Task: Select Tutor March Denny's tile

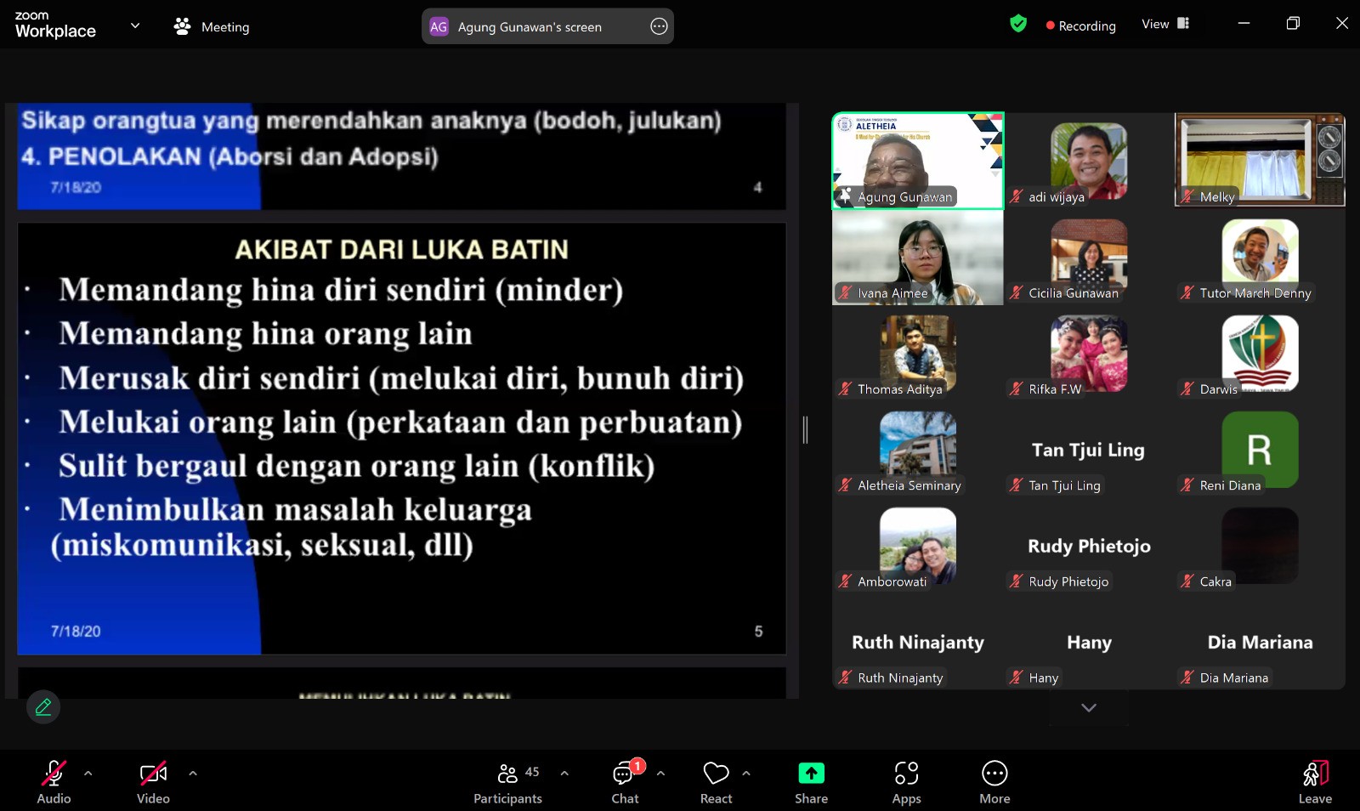Action: [x=1260, y=257]
